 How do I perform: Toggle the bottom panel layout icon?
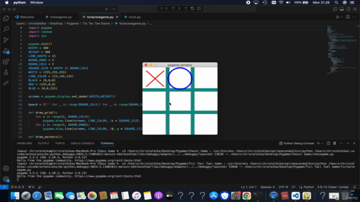point(341,9)
